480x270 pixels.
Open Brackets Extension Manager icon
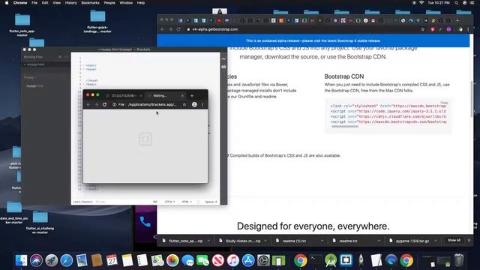(223, 67)
